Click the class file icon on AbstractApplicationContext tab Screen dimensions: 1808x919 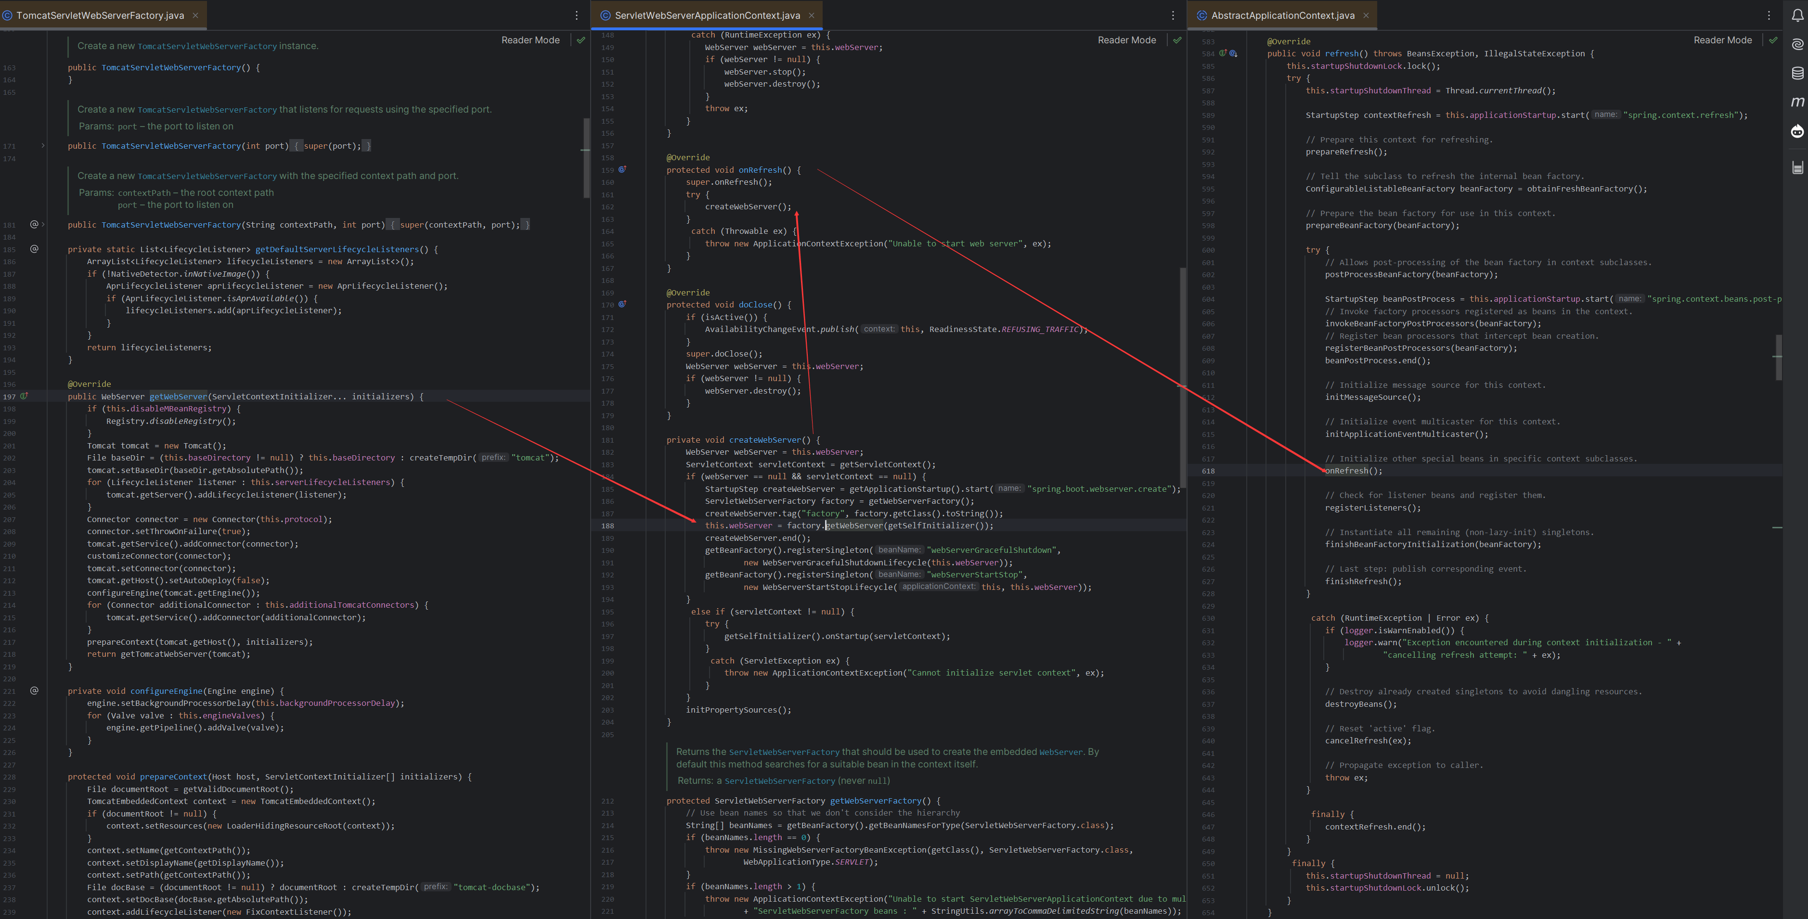tap(1201, 15)
